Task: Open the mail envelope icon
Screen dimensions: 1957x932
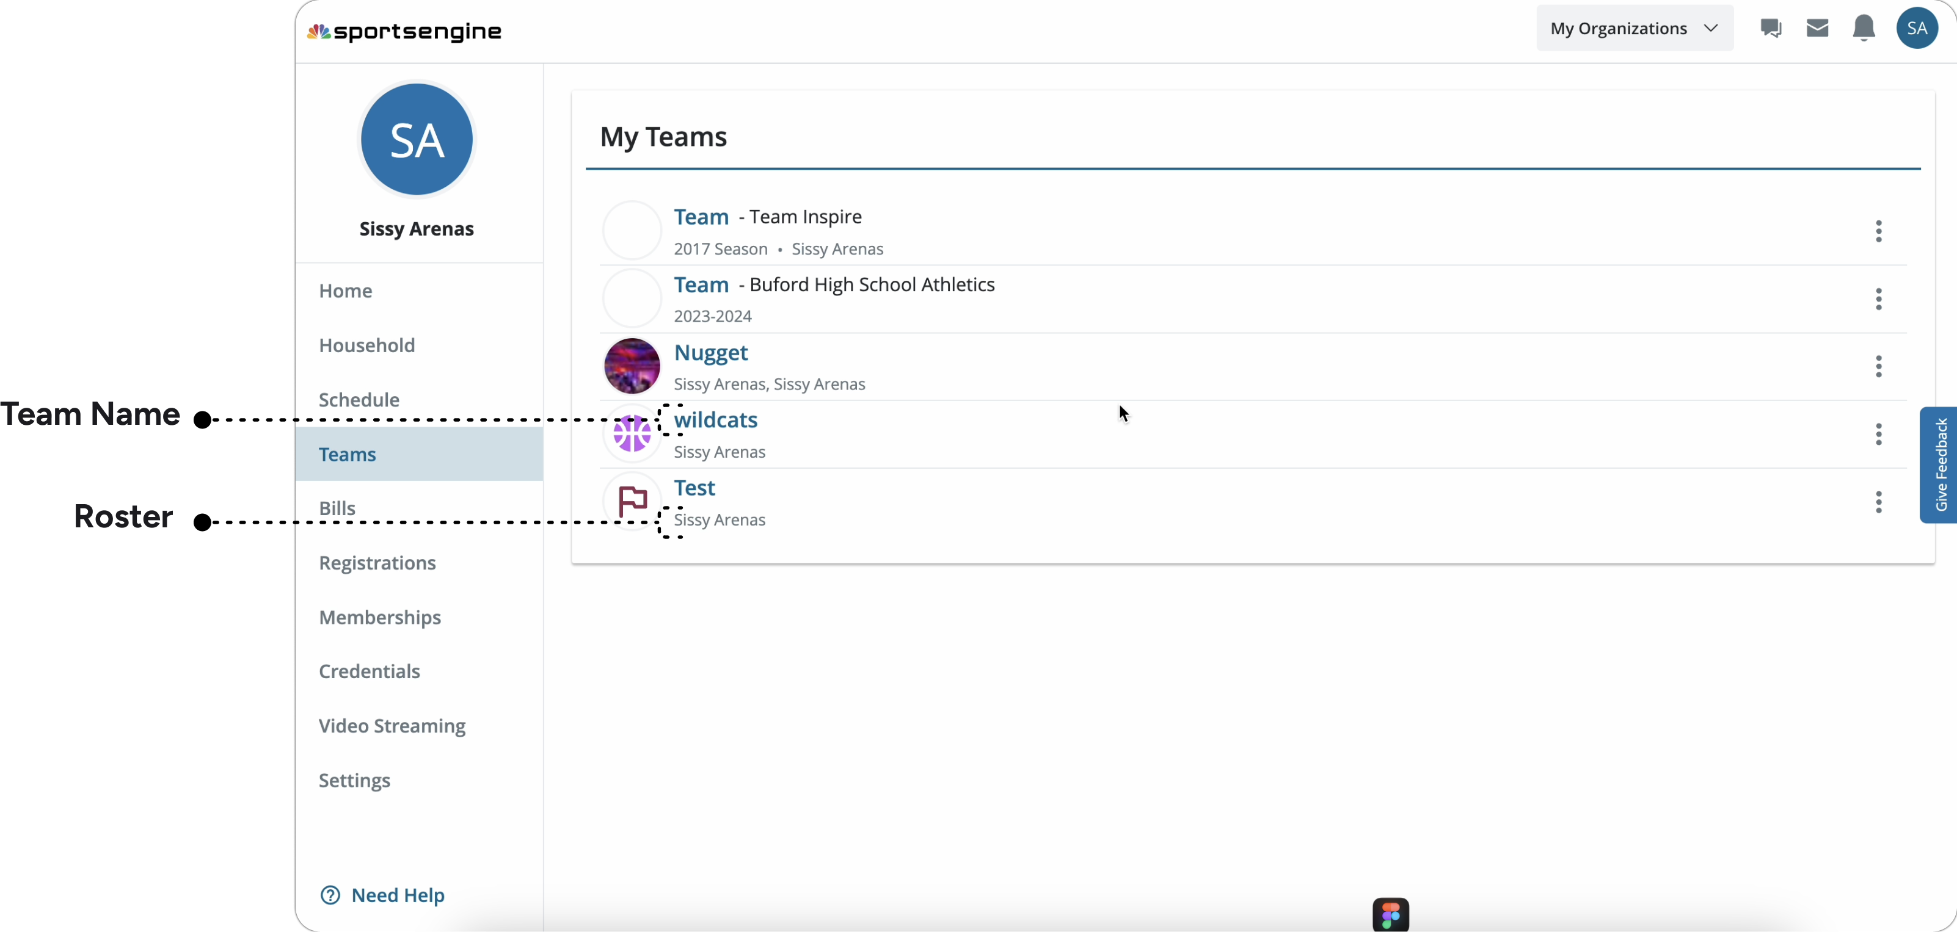Action: pyautogui.click(x=1817, y=28)
